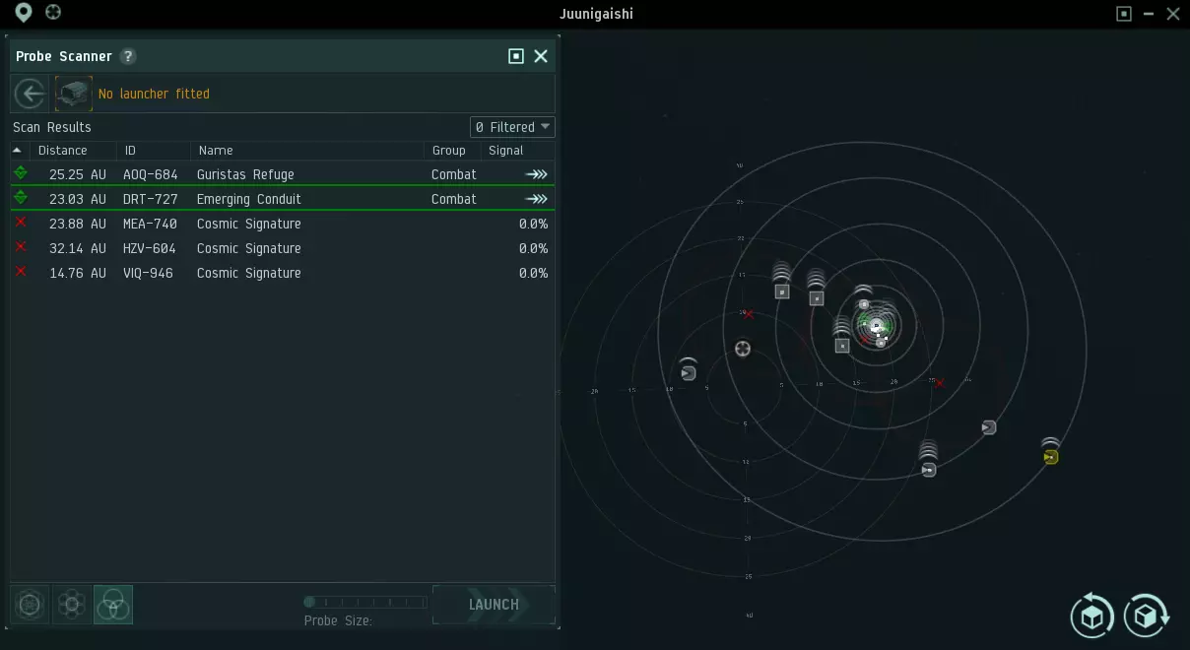Go back using the arrow button in Probe Scanner
The image size is (1190, 650).
pos(31,94)
